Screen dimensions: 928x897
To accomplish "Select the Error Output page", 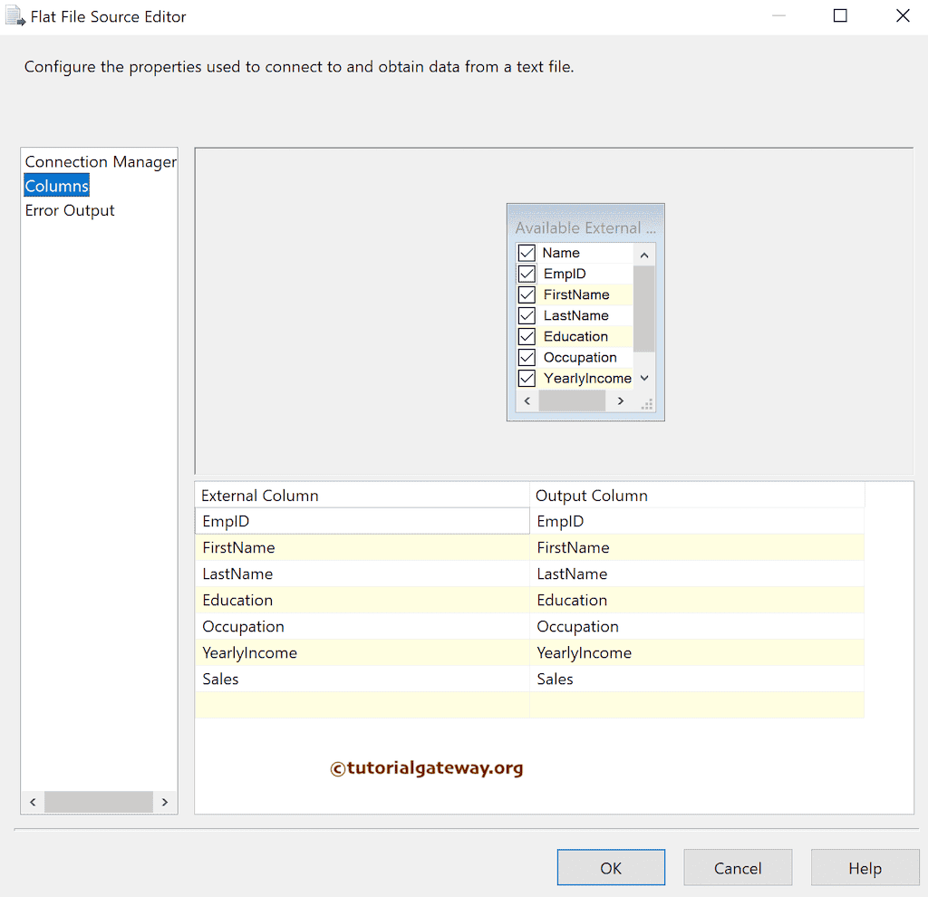I will pos(70,210).
